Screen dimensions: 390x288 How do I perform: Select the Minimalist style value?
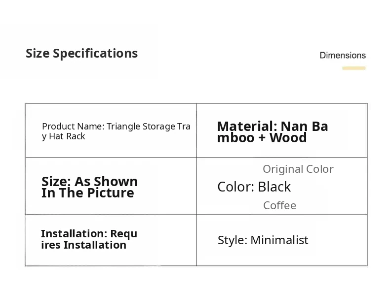pyautogui.click(x=279, y=240)
